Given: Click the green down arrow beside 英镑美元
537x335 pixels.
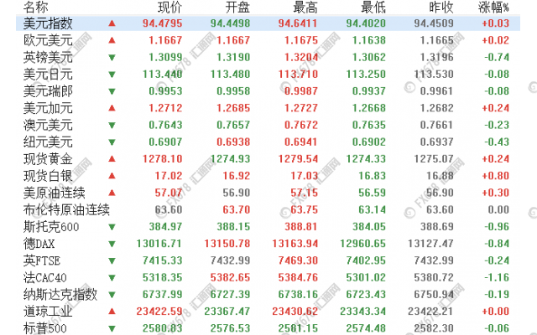Looking at the screenshot, I should tap(112, 58).
